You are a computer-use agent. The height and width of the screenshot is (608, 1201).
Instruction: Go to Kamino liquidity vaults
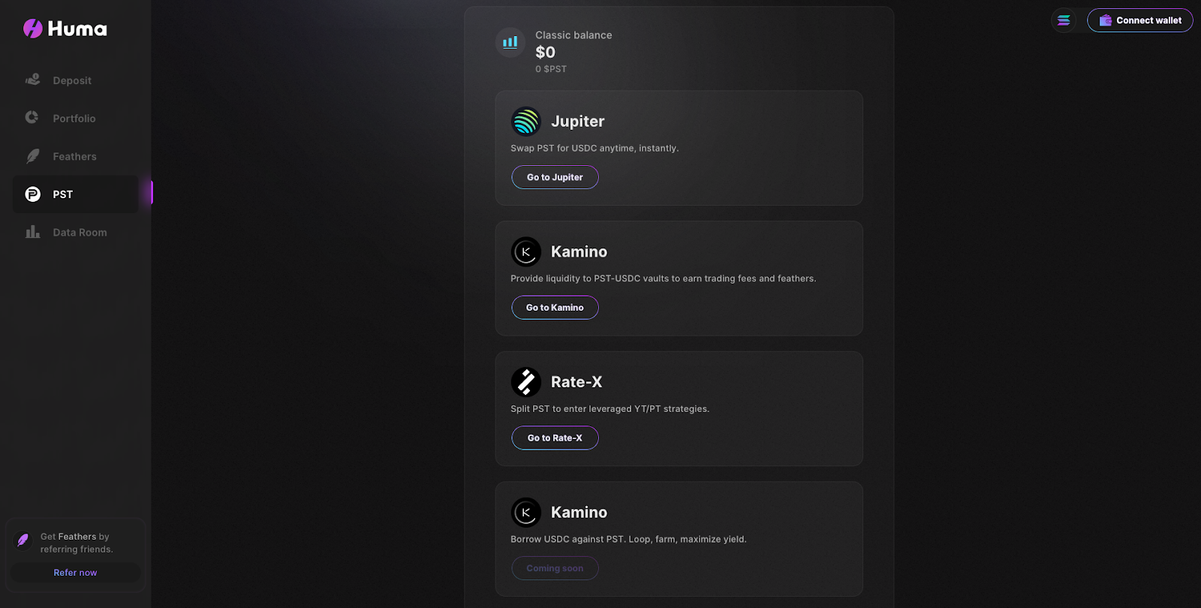pyautogui.click(x=555, y=308)
